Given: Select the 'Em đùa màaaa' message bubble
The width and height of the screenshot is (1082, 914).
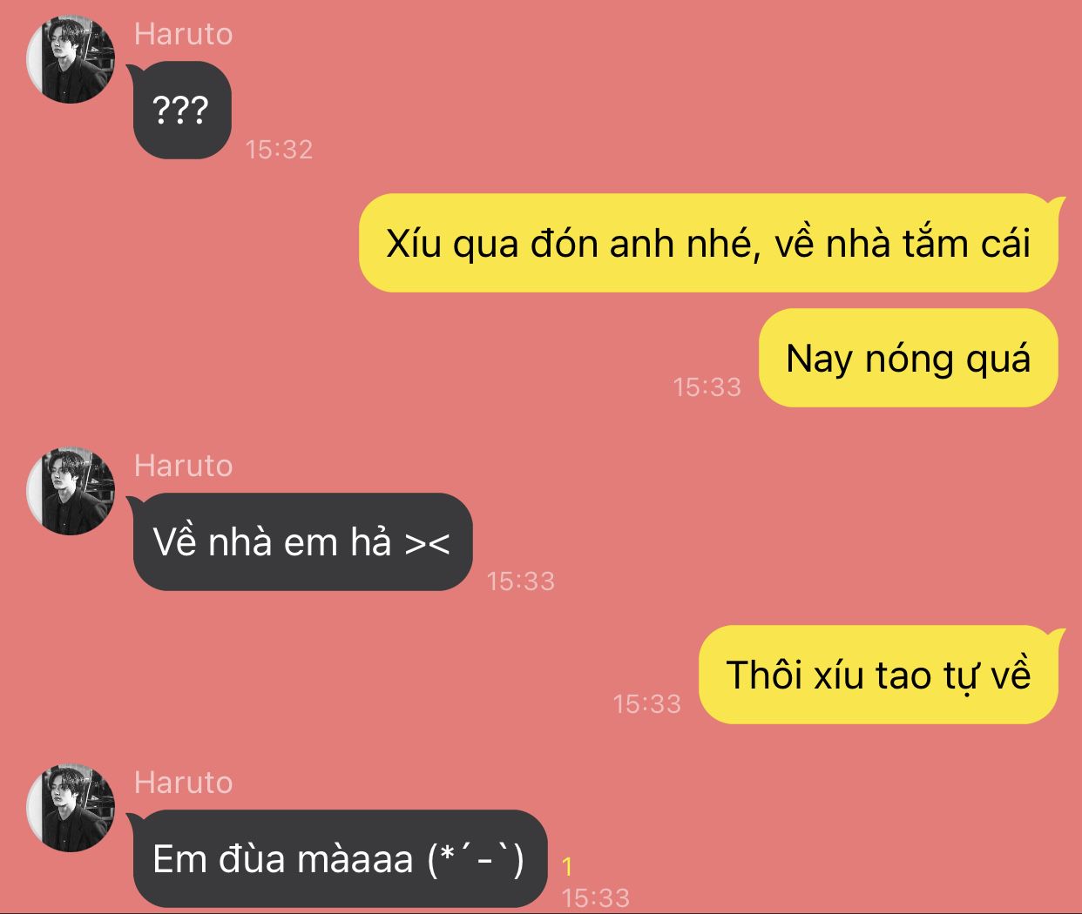Looking at the screenshot, I should [339, 858].
